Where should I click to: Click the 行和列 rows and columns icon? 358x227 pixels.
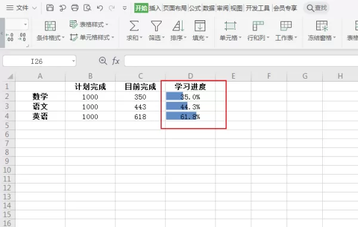(x=258, y=26)
